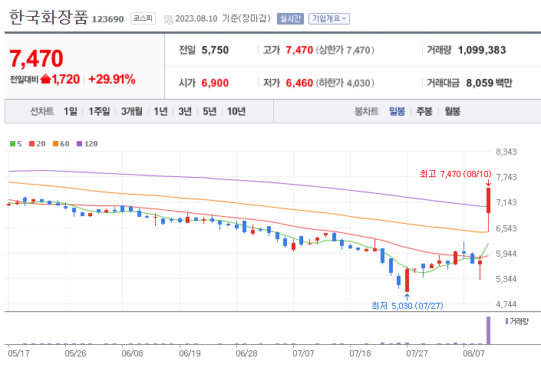Click the 07/27 date axis label
Viewport: 541px width, 374px height.
[417, 353]
